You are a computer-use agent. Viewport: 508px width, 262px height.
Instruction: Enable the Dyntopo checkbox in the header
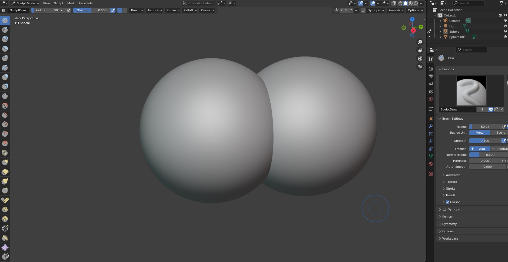pyautogui.click(x=363, y=10)
